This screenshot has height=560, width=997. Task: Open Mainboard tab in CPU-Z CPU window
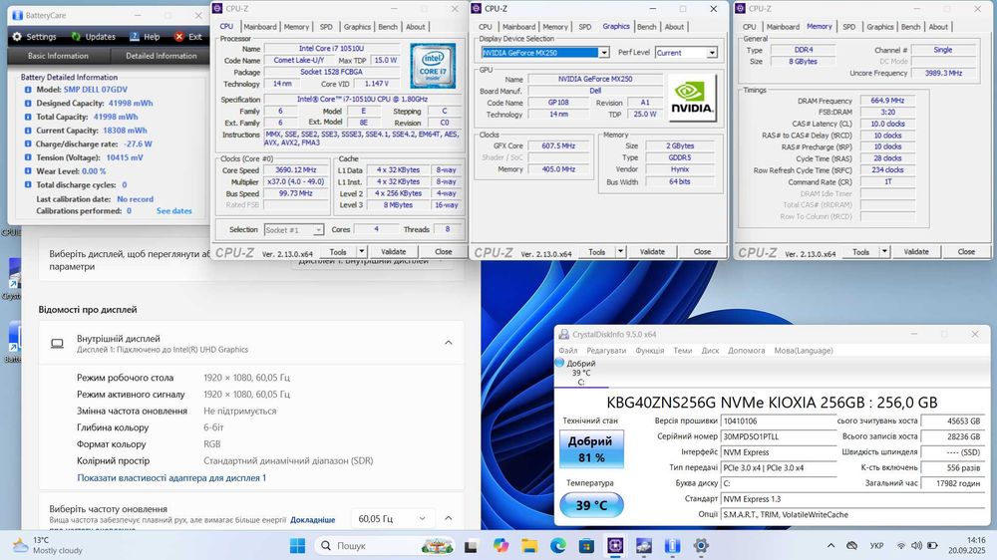click(260, 27)
